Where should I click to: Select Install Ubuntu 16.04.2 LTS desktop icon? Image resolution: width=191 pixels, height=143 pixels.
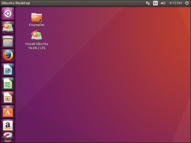(x=37, y=40)
